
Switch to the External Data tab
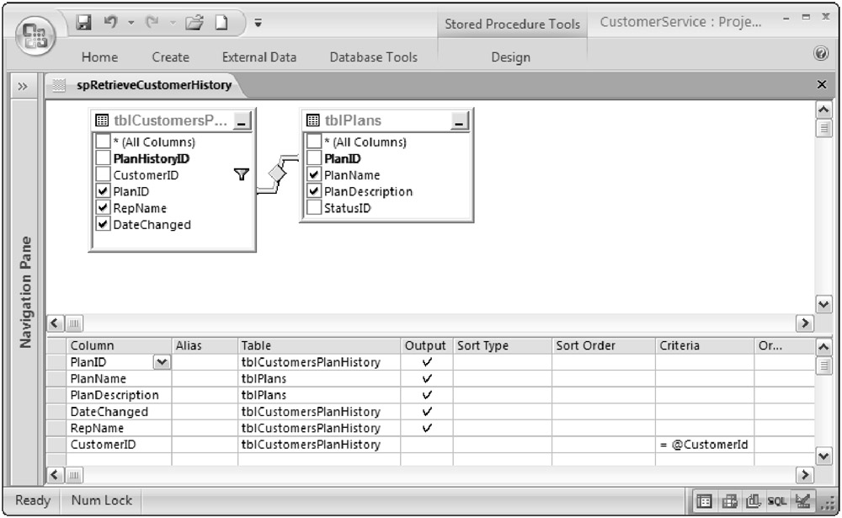[258, 57]
